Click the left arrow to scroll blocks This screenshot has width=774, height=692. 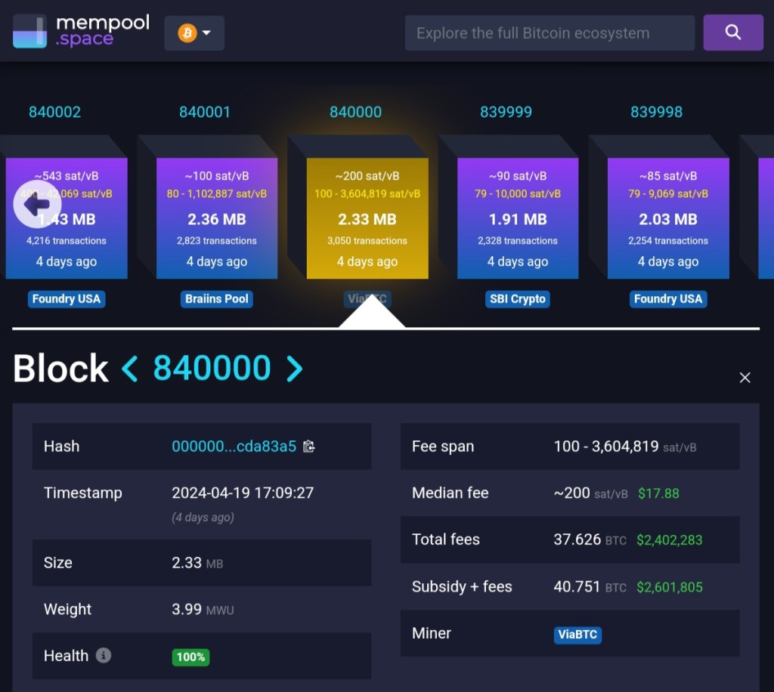pyautogui.click(x=36, y=204)
